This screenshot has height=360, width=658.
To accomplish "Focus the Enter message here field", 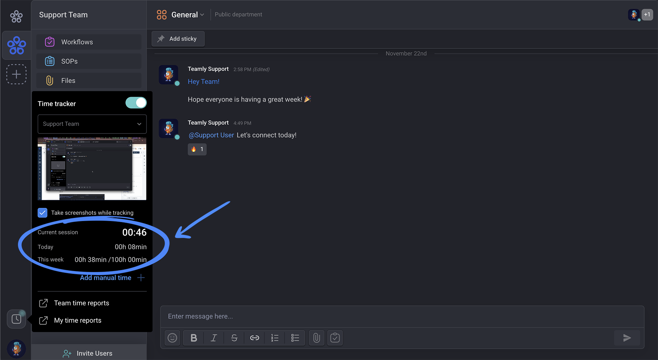I will (x=402, y=316).
